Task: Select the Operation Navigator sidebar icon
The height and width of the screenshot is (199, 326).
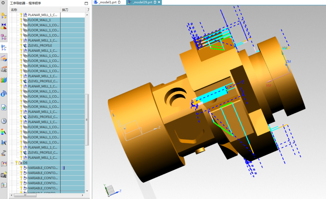Action: (4, 48)
